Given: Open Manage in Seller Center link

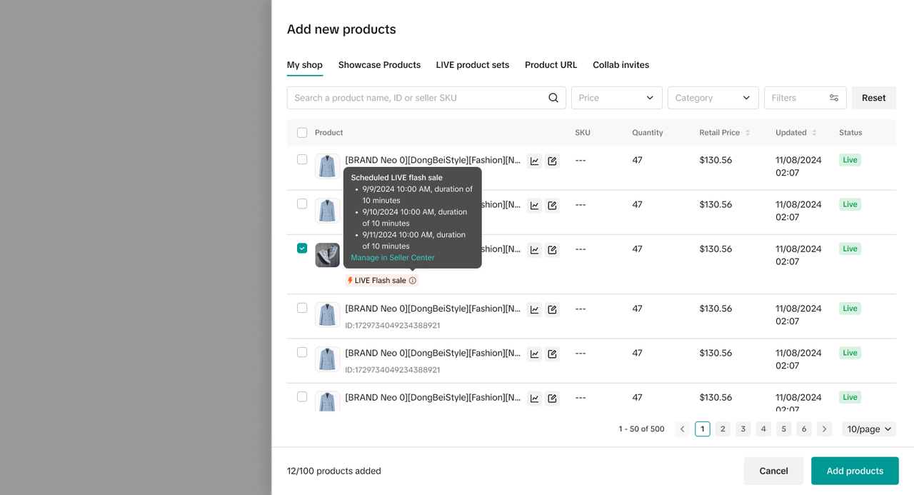Looking at the screenshot, I should pos(392,258).
